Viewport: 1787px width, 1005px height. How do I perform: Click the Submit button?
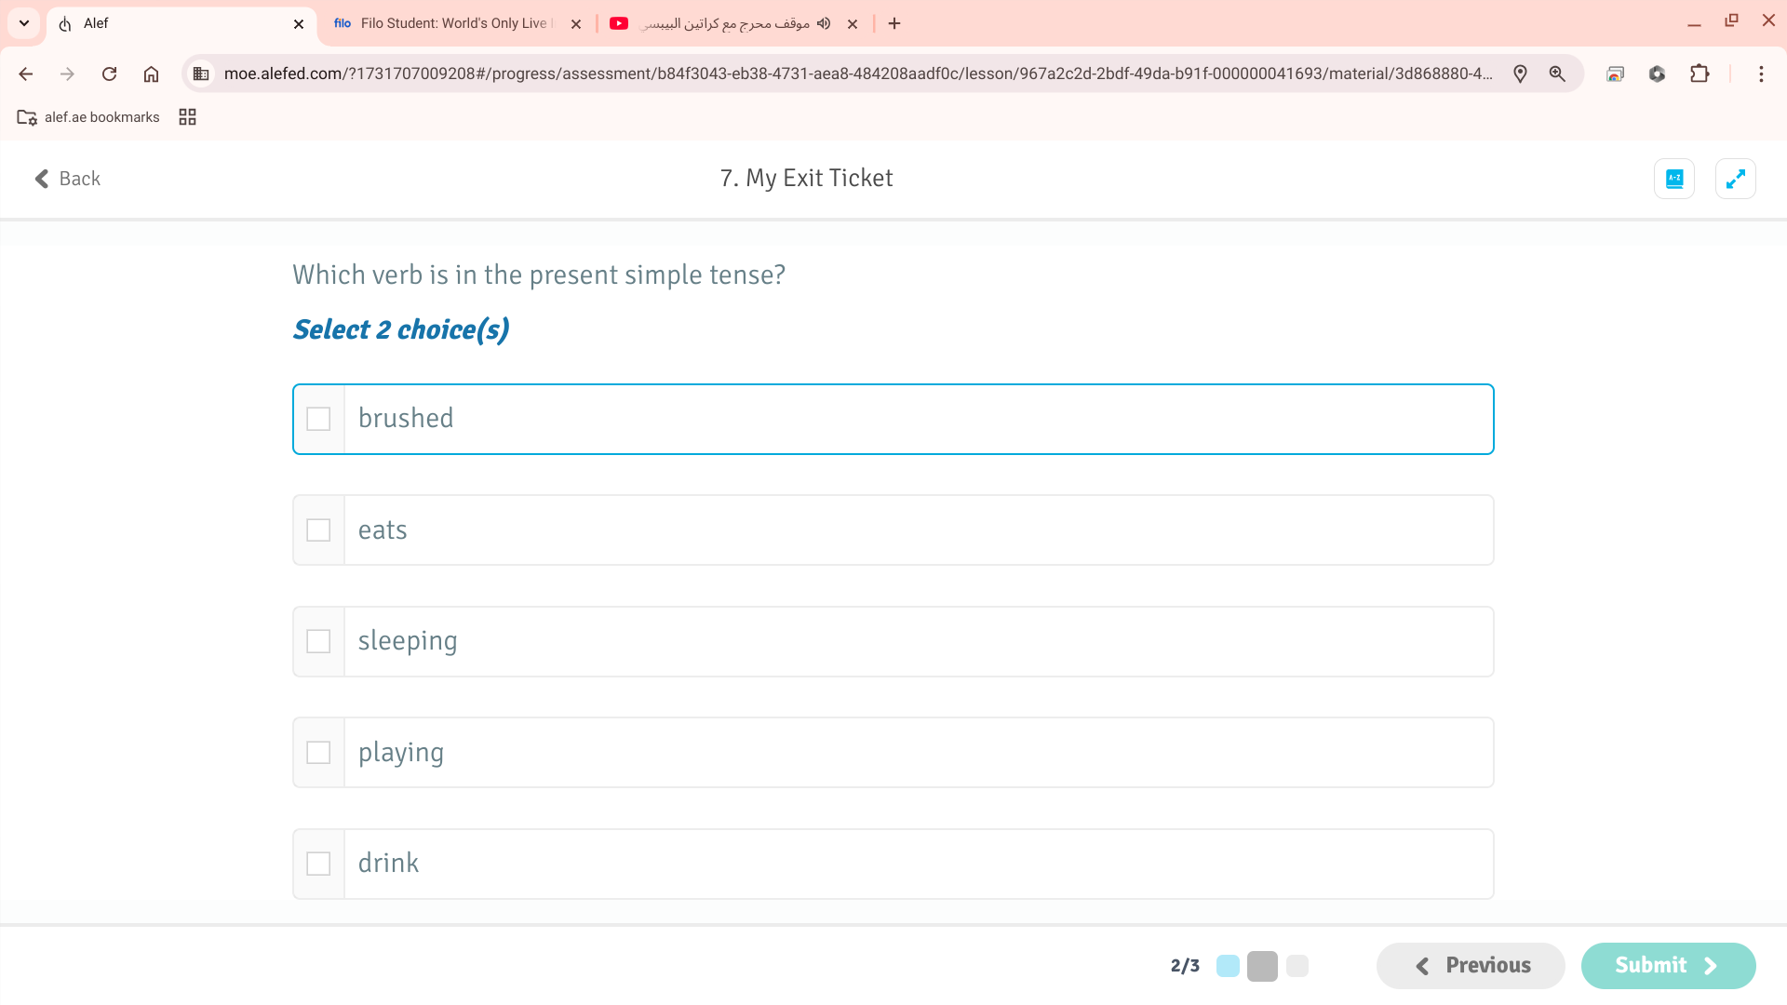(1668, 966)
